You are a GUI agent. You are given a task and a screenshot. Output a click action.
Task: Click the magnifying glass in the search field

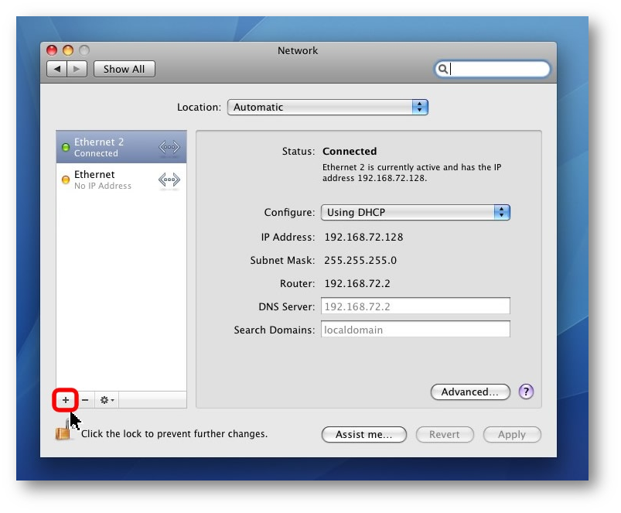443,69
